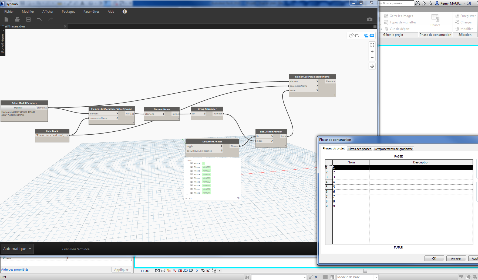This screenshot has width=478, height=280.
Task: Click the plus zoom in icon
Action: pyautogui.click(x=372, y=51)
